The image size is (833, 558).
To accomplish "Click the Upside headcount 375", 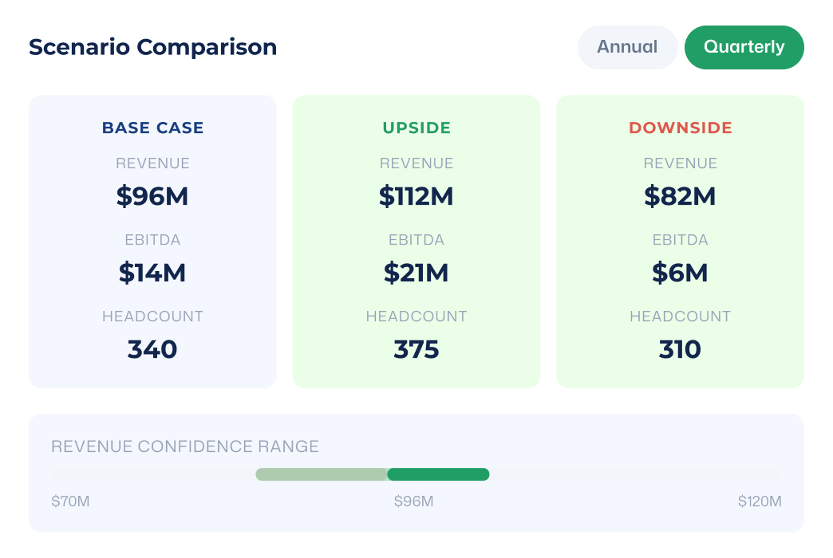I will [x=416, y=349].
